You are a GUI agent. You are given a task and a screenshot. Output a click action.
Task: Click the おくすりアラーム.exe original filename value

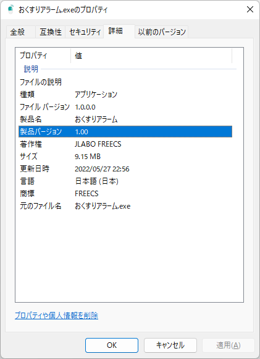(x=103, y=206)
